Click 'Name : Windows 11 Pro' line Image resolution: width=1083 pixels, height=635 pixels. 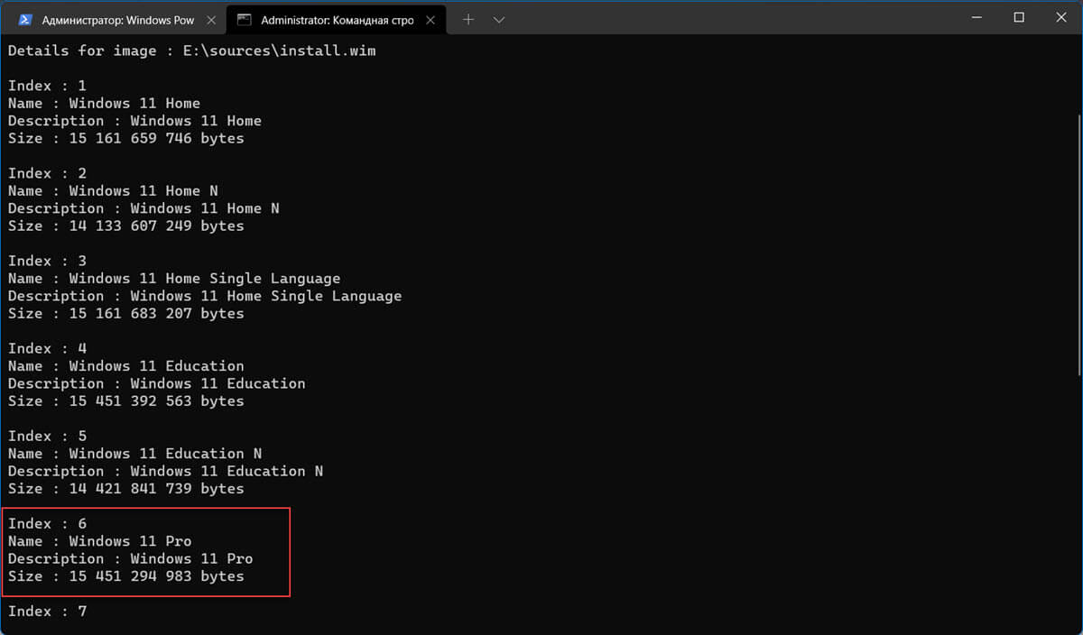pyautogui.click(x=100, y=540)
